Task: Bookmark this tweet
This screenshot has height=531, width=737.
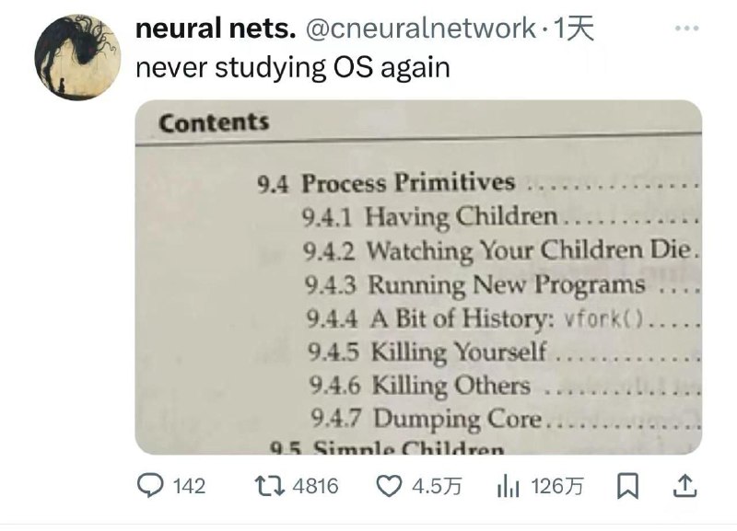Action: point(626,486)
